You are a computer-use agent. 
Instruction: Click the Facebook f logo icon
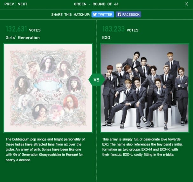click(x=119, y=14)
